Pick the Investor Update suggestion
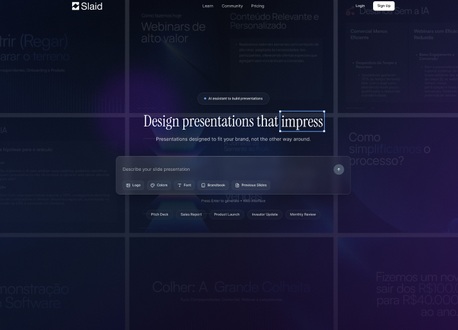 (x=264, y=214)
